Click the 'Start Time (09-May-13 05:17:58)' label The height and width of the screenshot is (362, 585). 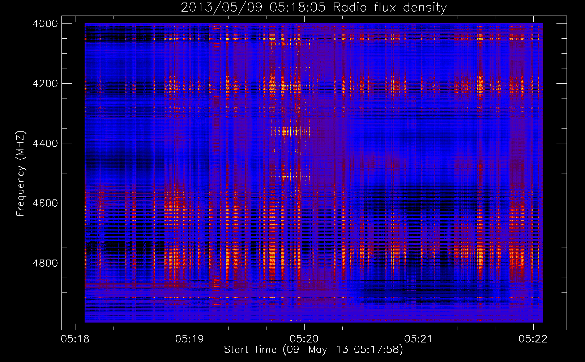[x=313, y=350]
